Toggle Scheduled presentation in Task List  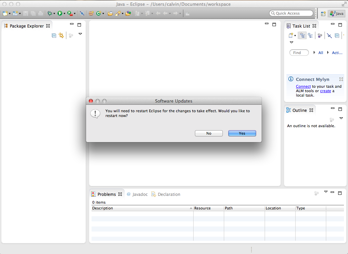click(x=311, y=35)
